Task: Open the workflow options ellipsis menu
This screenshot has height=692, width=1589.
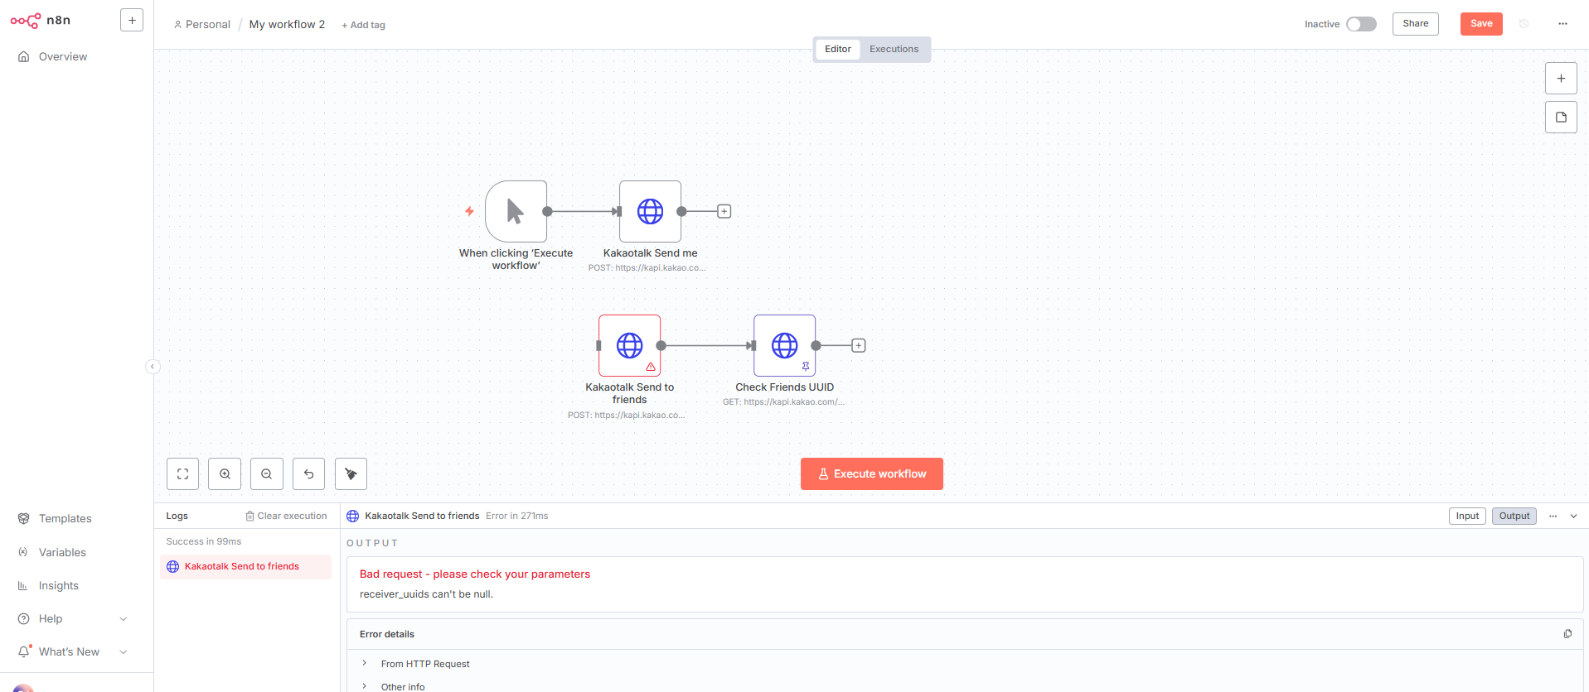Action: pyautogui.click(x=1562, y=24)
